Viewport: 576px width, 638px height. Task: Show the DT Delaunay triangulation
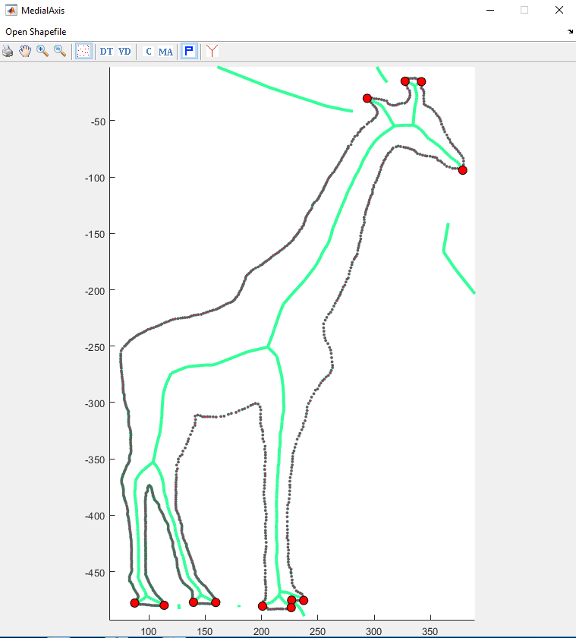click(x=106, y=52)
